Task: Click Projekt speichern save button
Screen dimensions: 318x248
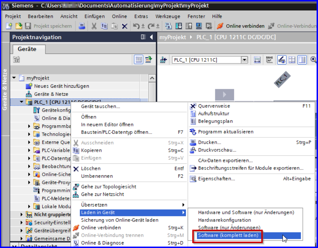Action: (48, 26)
